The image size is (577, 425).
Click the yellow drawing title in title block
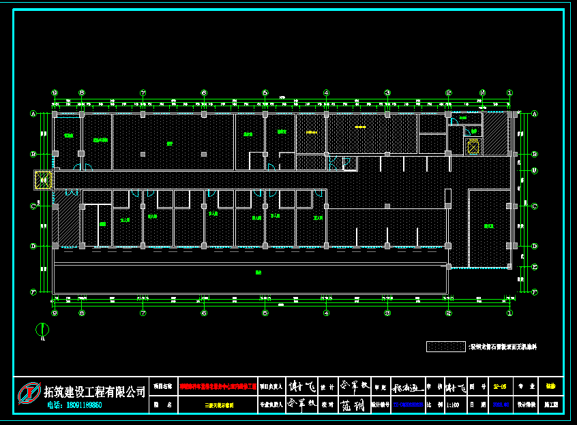pyautogui.click(x=219, y=405)
